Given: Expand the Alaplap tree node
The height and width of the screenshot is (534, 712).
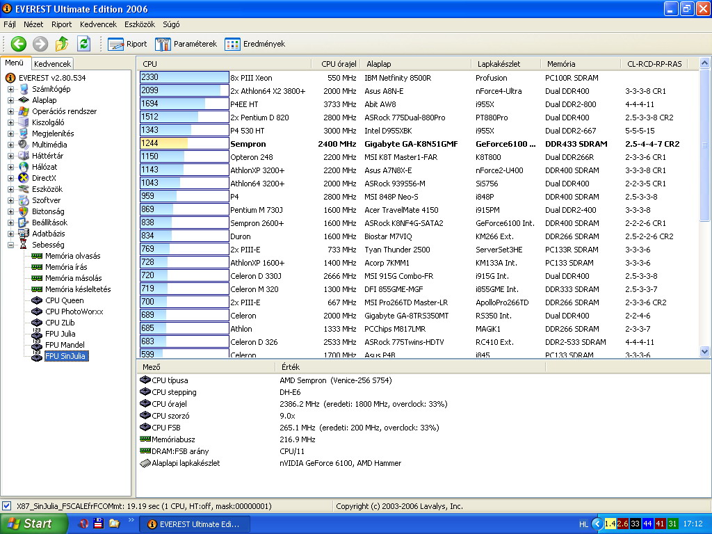Looking at the screenshot, I should tap(10, 100).
